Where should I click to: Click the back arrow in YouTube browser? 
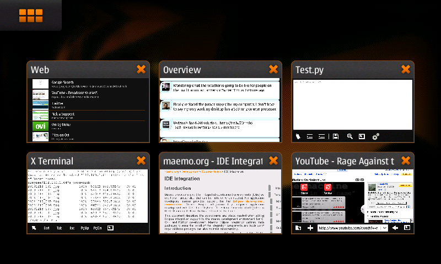click(x=395, y=228)
